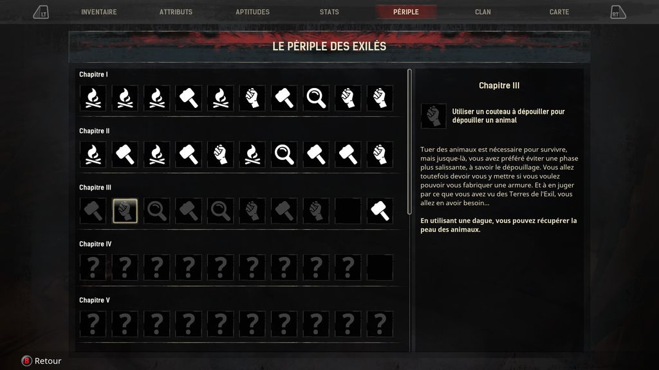Select the first campfire icon in Chapitre I
This screenshot has width=659, height=370.
[93, 98]
